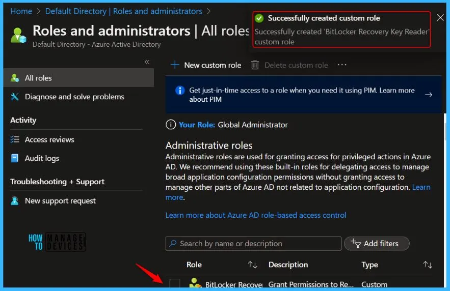This screenshot has height=291, width=450.
Task: Open Diagnose and solve problems
Action: pyautogui.click(x=74, y=97)
